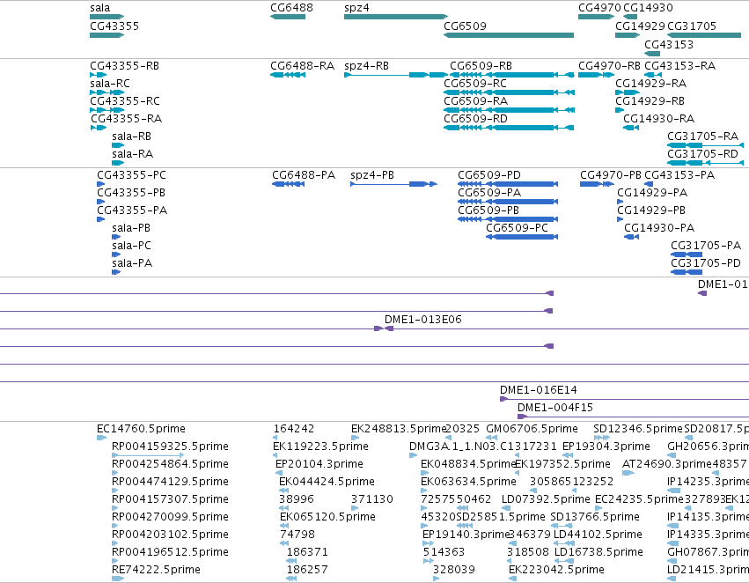Select cDNA EP19304.3prime
The image size is (749, 583).
pos(606,446)
